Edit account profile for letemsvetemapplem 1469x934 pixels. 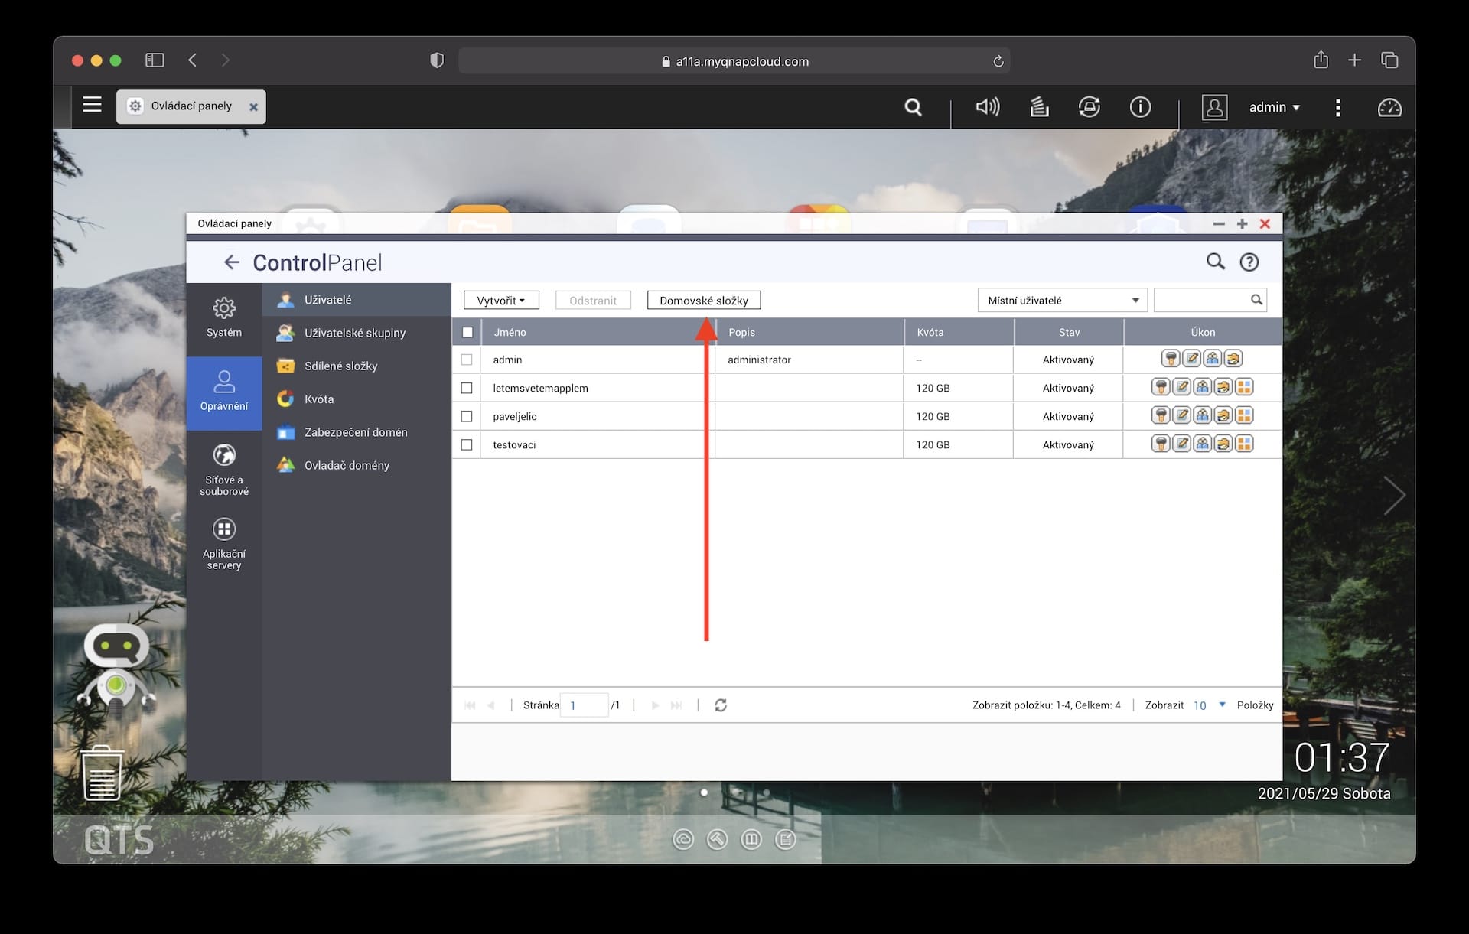coord(1181,388)
